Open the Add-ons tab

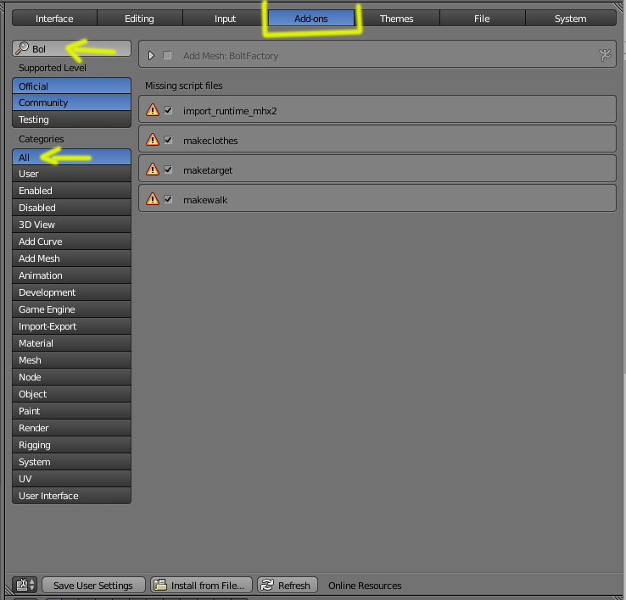pos(311,19)
